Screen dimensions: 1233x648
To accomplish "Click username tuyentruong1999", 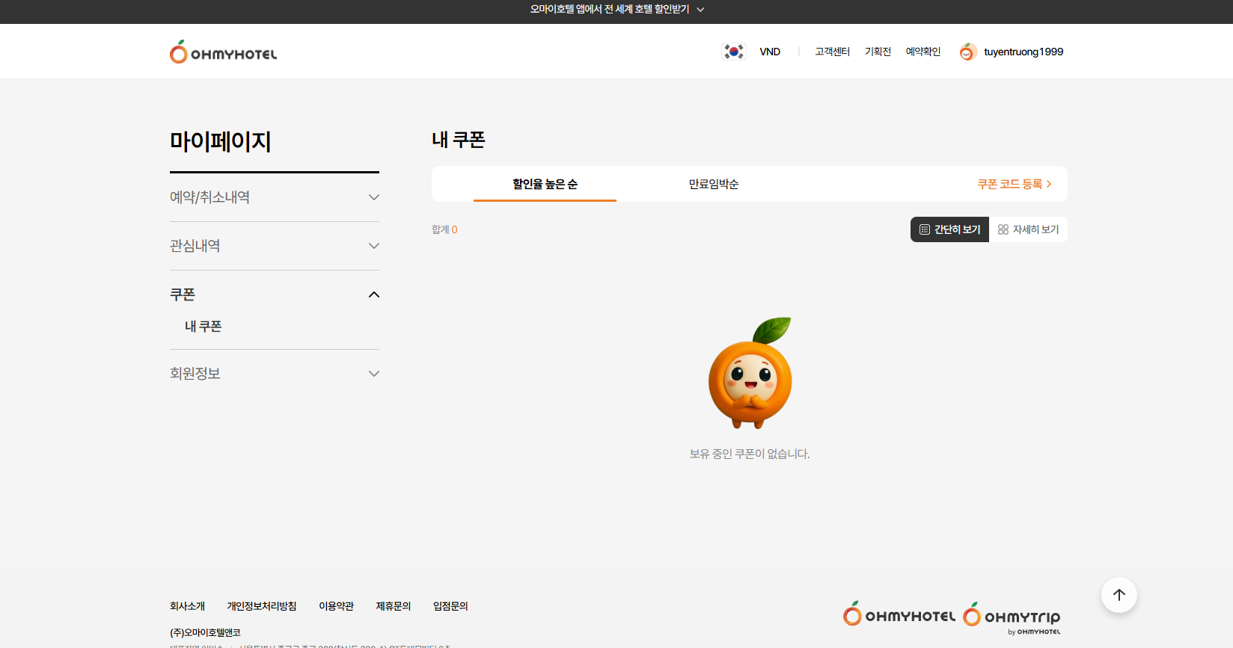I will (1024, 52).
